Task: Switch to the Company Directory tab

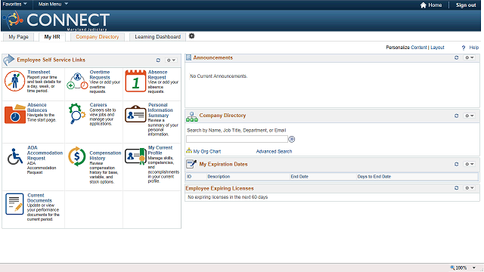Action: point(98,37)
